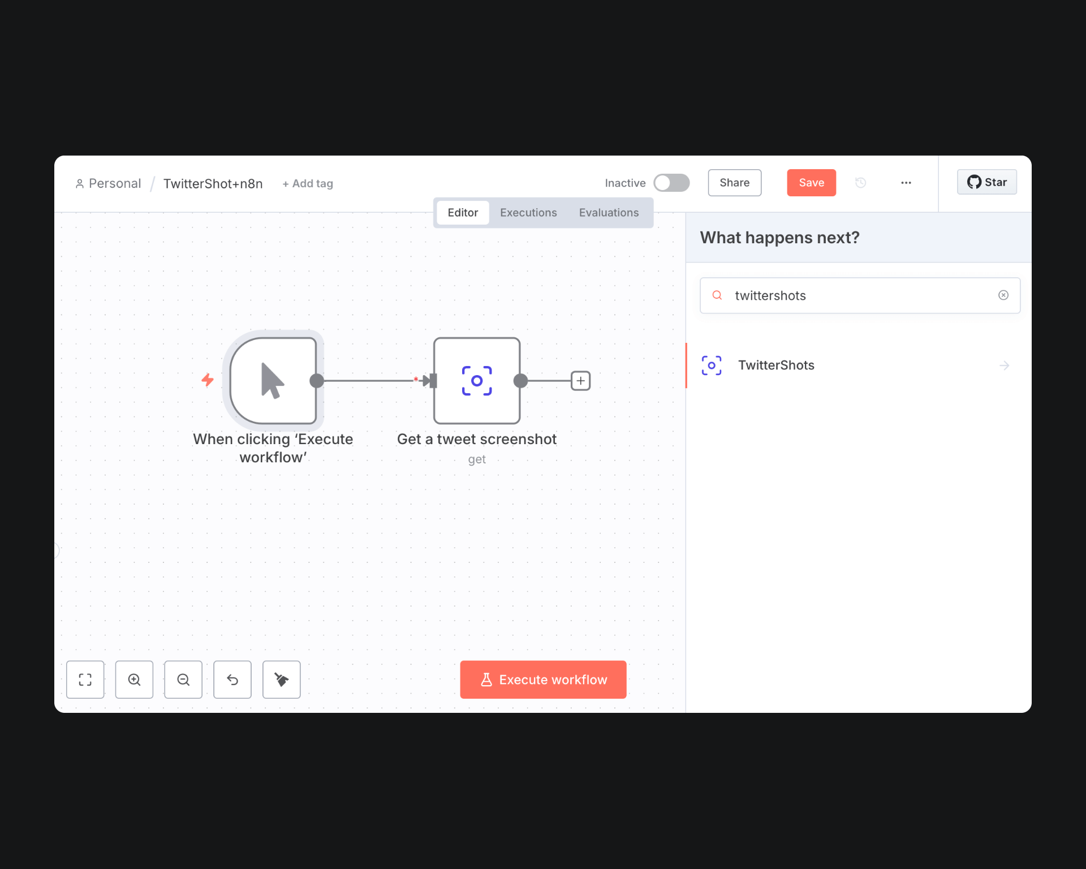
Task: Select the manual trigger node
Action: 273,381
